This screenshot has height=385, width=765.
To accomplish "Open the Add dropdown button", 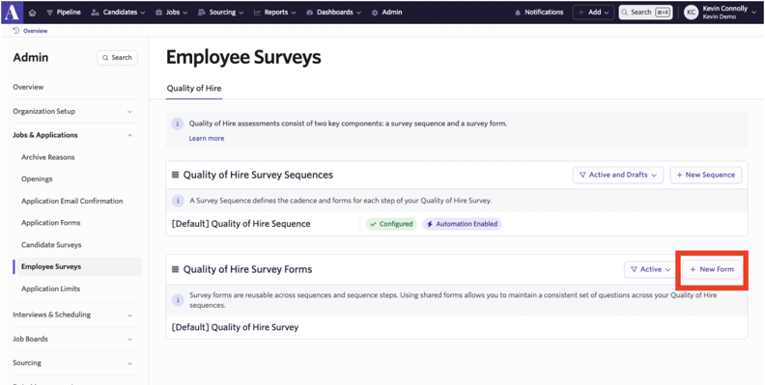I will point(593,13).
